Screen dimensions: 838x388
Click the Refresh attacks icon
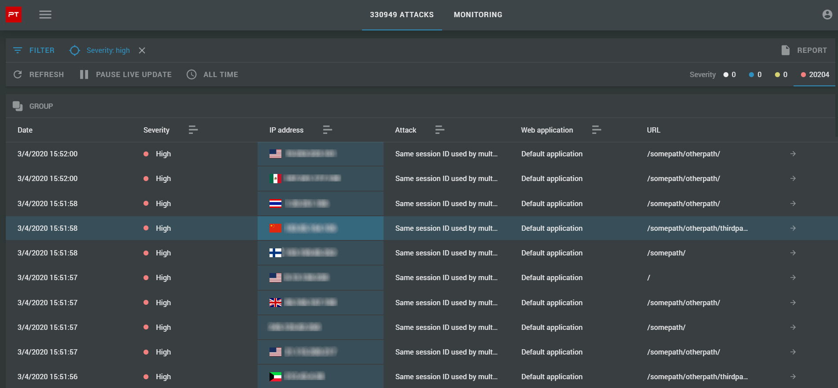pyautogui.click(x=18, y=74)
